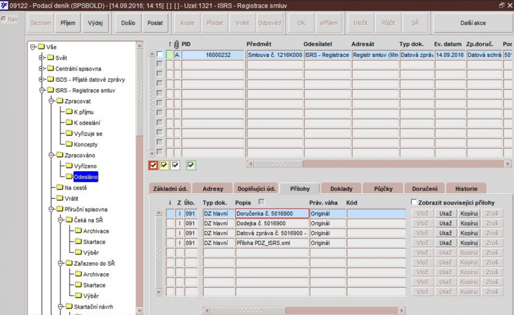Open the Doklady tab

coord(341,188)
